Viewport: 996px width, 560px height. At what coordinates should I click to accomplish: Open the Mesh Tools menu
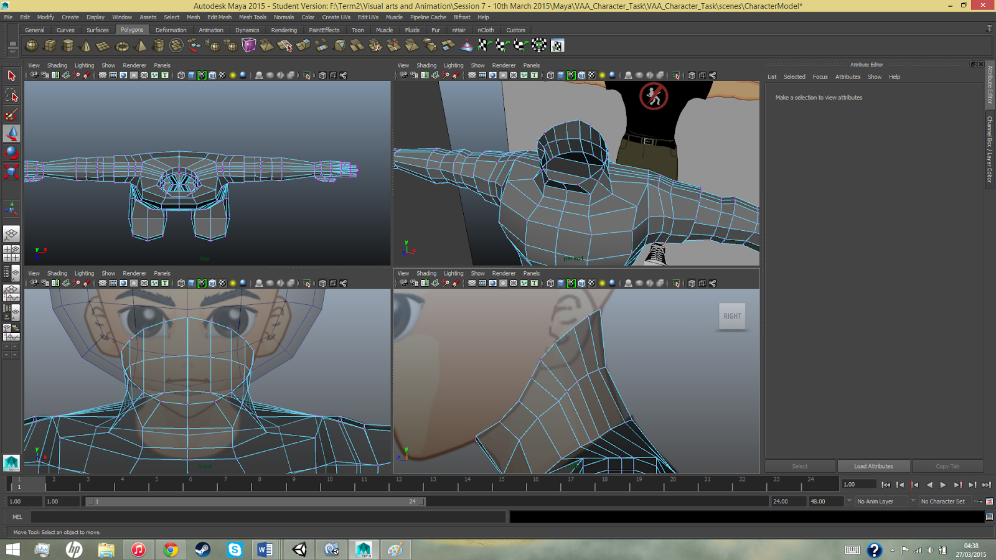(252, 17)
